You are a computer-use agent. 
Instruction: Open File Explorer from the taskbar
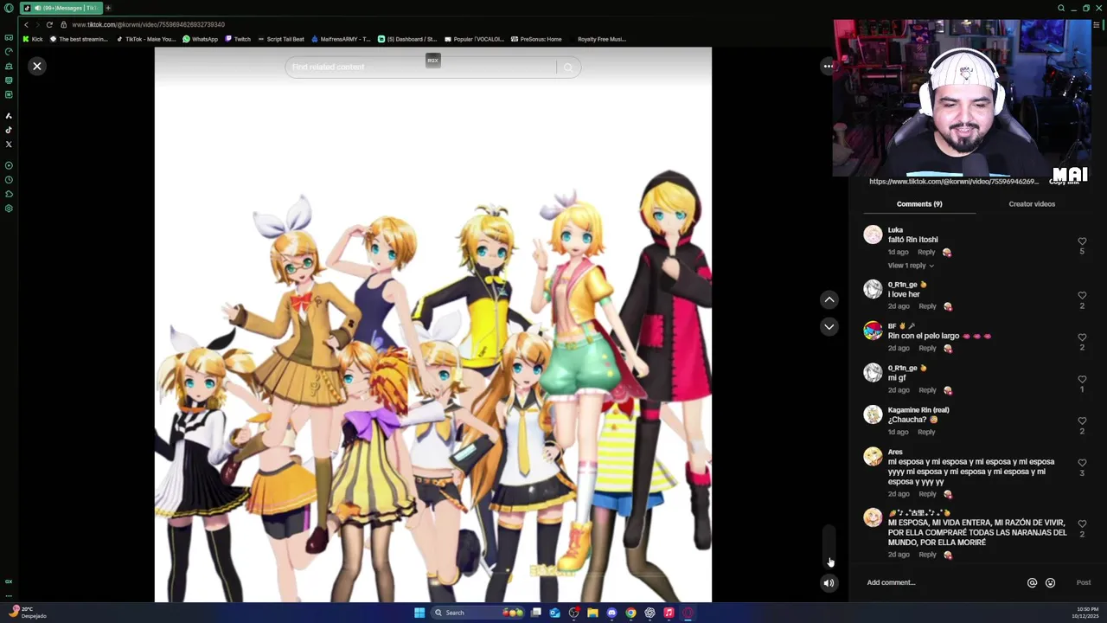[592, 613]
